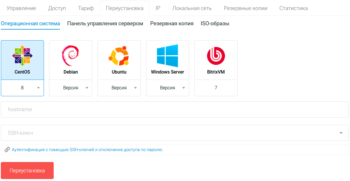This screenshot has height=181, width=350.
Task: Click the Ubuntu label text
Action: (x=119, y=72)
